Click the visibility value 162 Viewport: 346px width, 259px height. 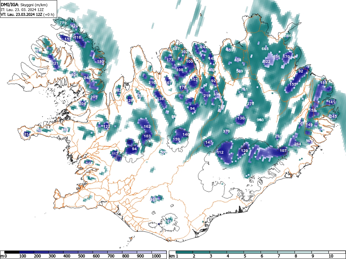(147, 126)
